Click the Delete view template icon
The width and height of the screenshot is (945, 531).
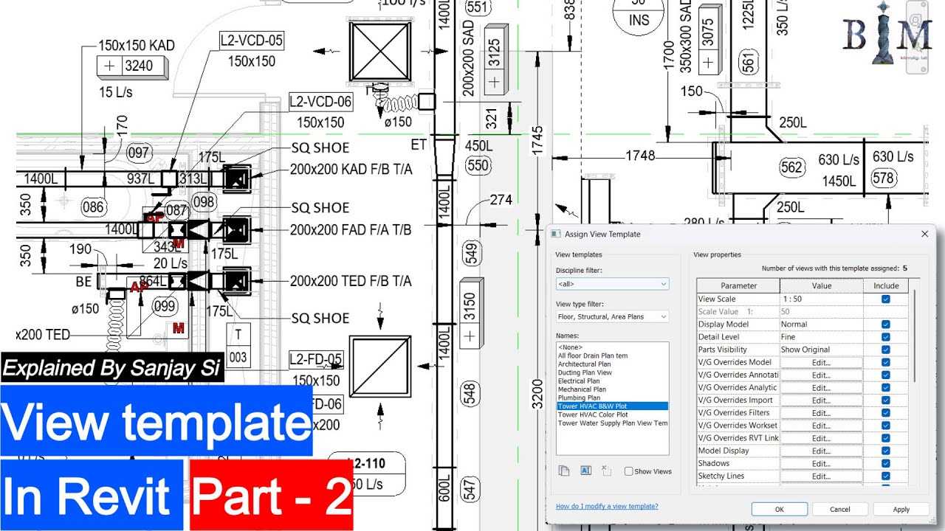(x=606, y=471)
